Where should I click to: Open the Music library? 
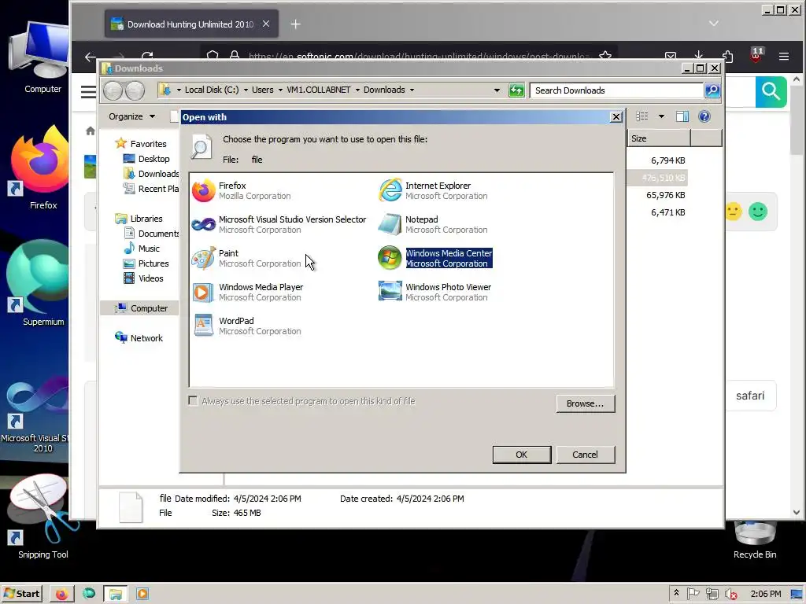(142, 249)
